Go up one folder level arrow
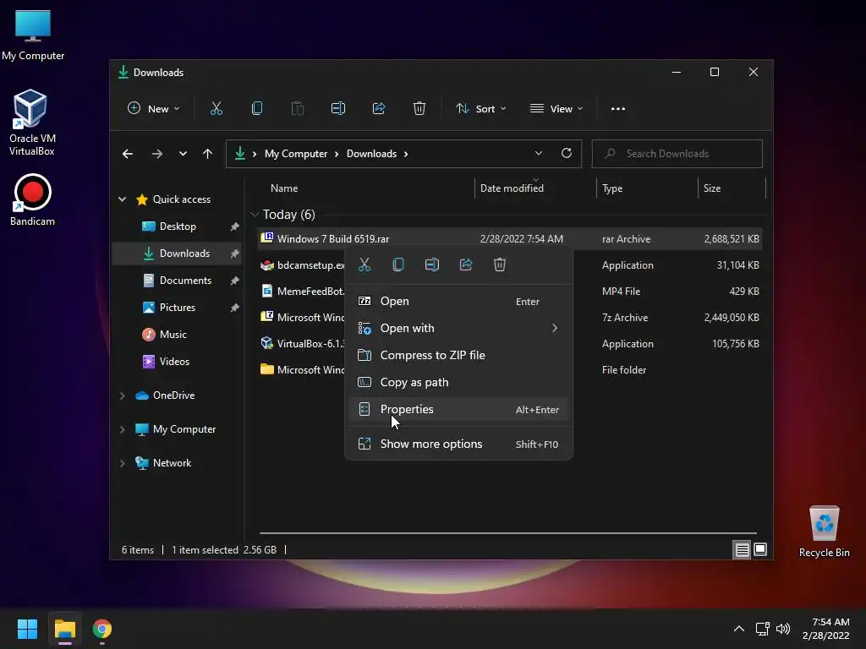 click(208, 154)
